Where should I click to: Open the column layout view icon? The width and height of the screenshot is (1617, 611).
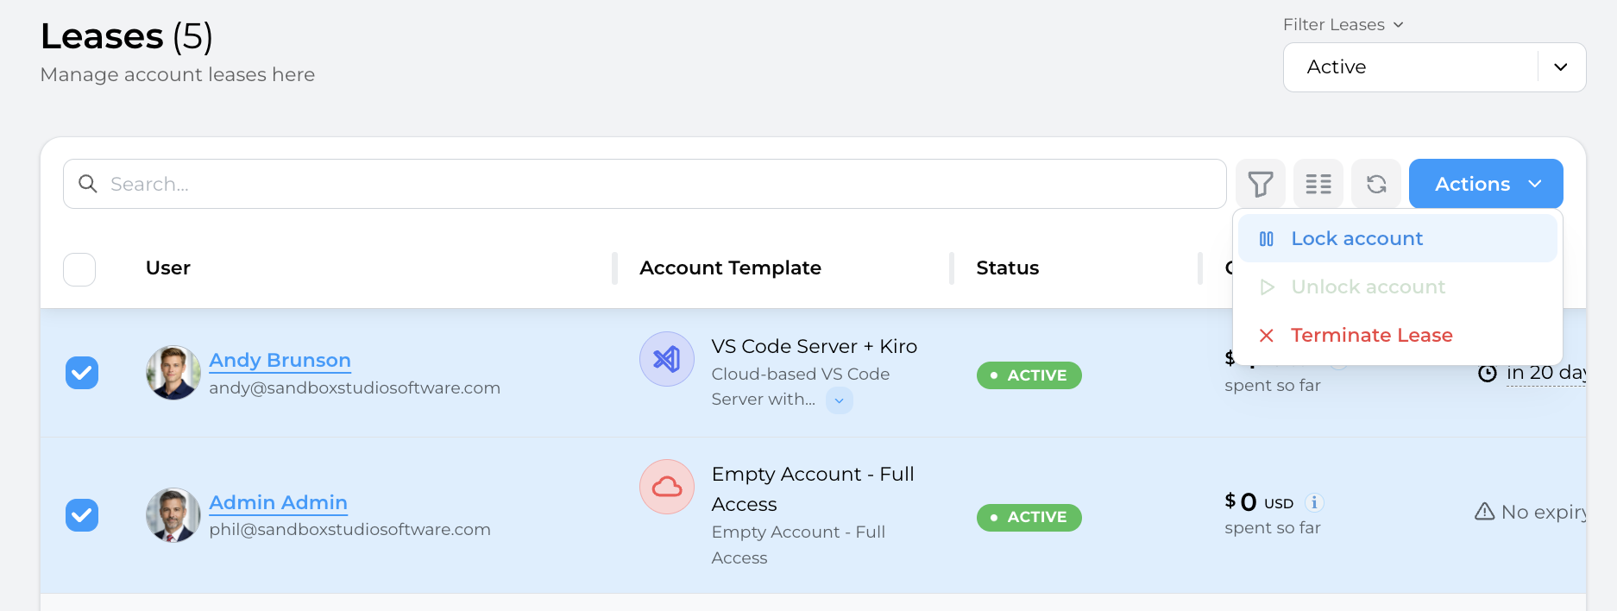(1318, 184)
